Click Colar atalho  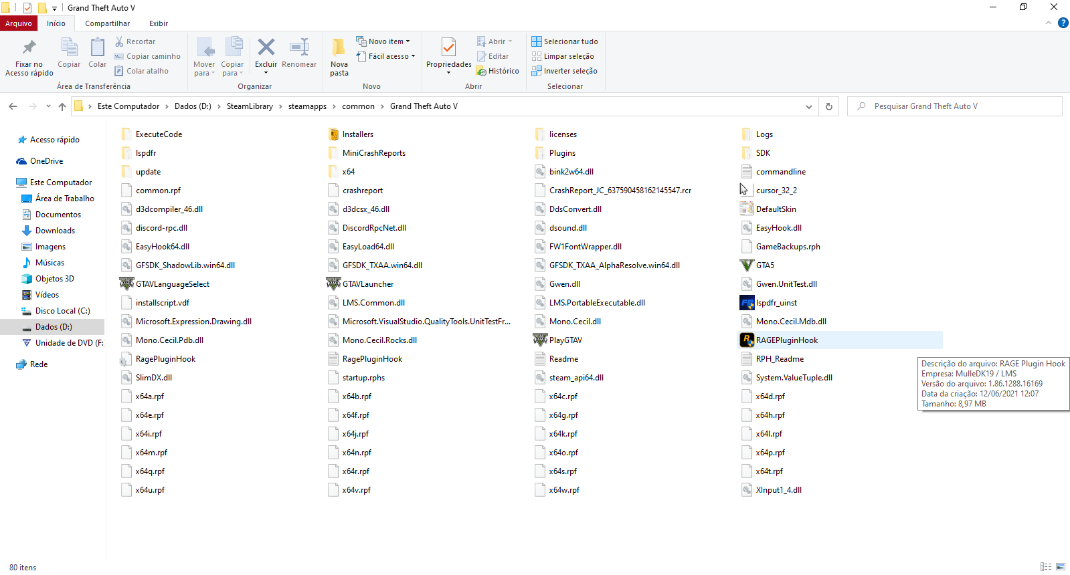tap(141, 71)
